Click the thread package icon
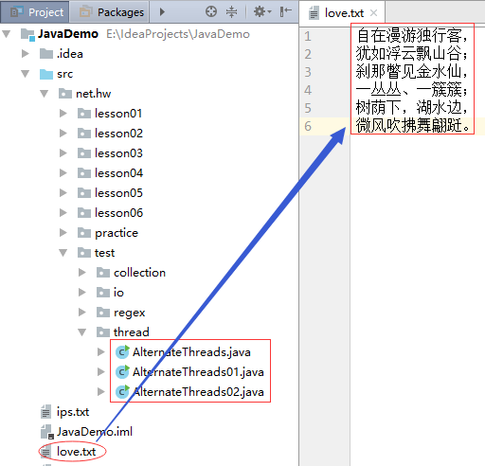The height and width of the screenshot is (466, 485). [103, 332]
